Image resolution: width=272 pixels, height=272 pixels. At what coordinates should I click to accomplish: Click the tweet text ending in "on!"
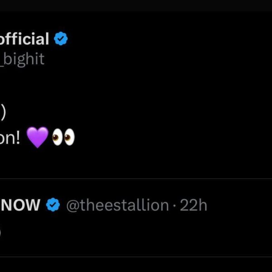10,137
